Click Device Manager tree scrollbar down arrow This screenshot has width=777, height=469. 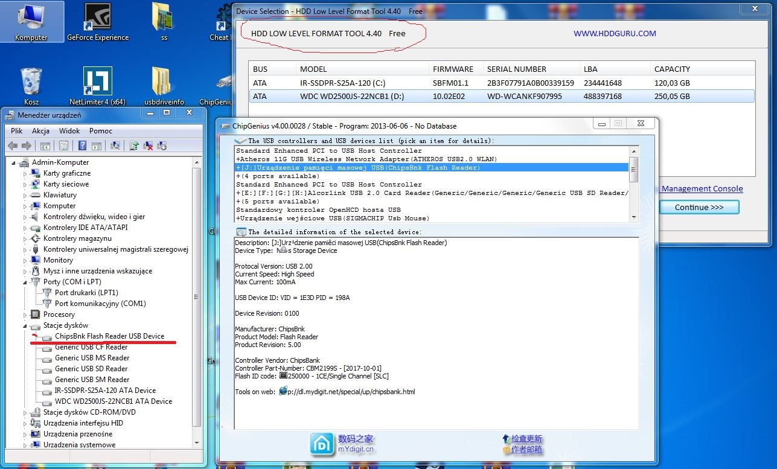click(x=196, y=444)
